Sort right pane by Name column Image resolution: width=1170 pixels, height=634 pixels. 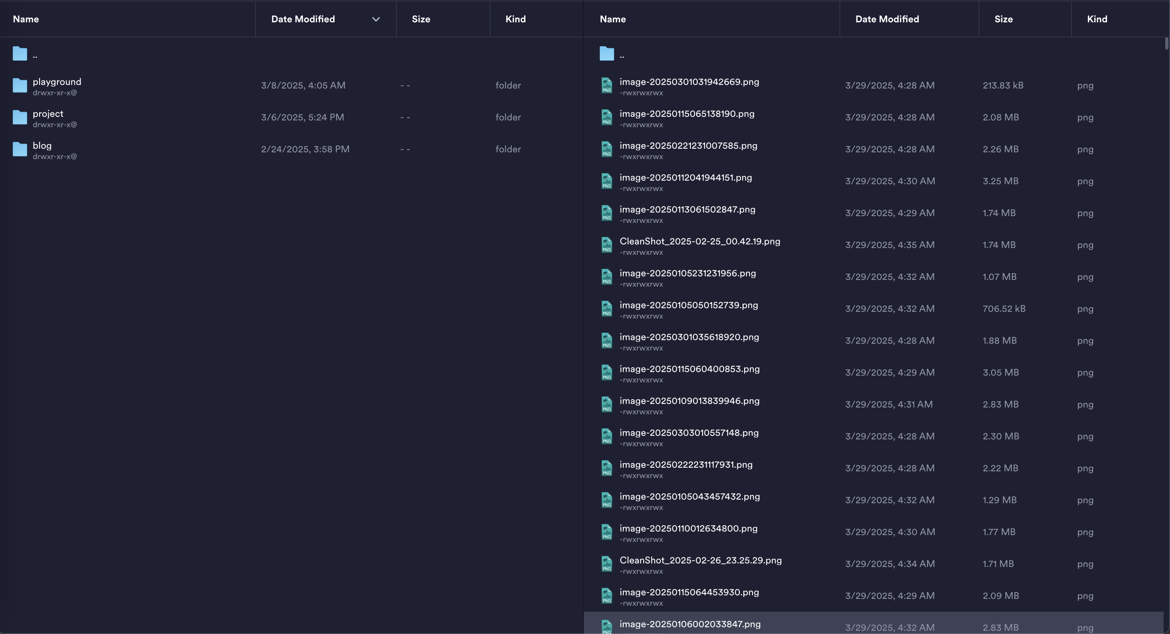click(613, 19)
